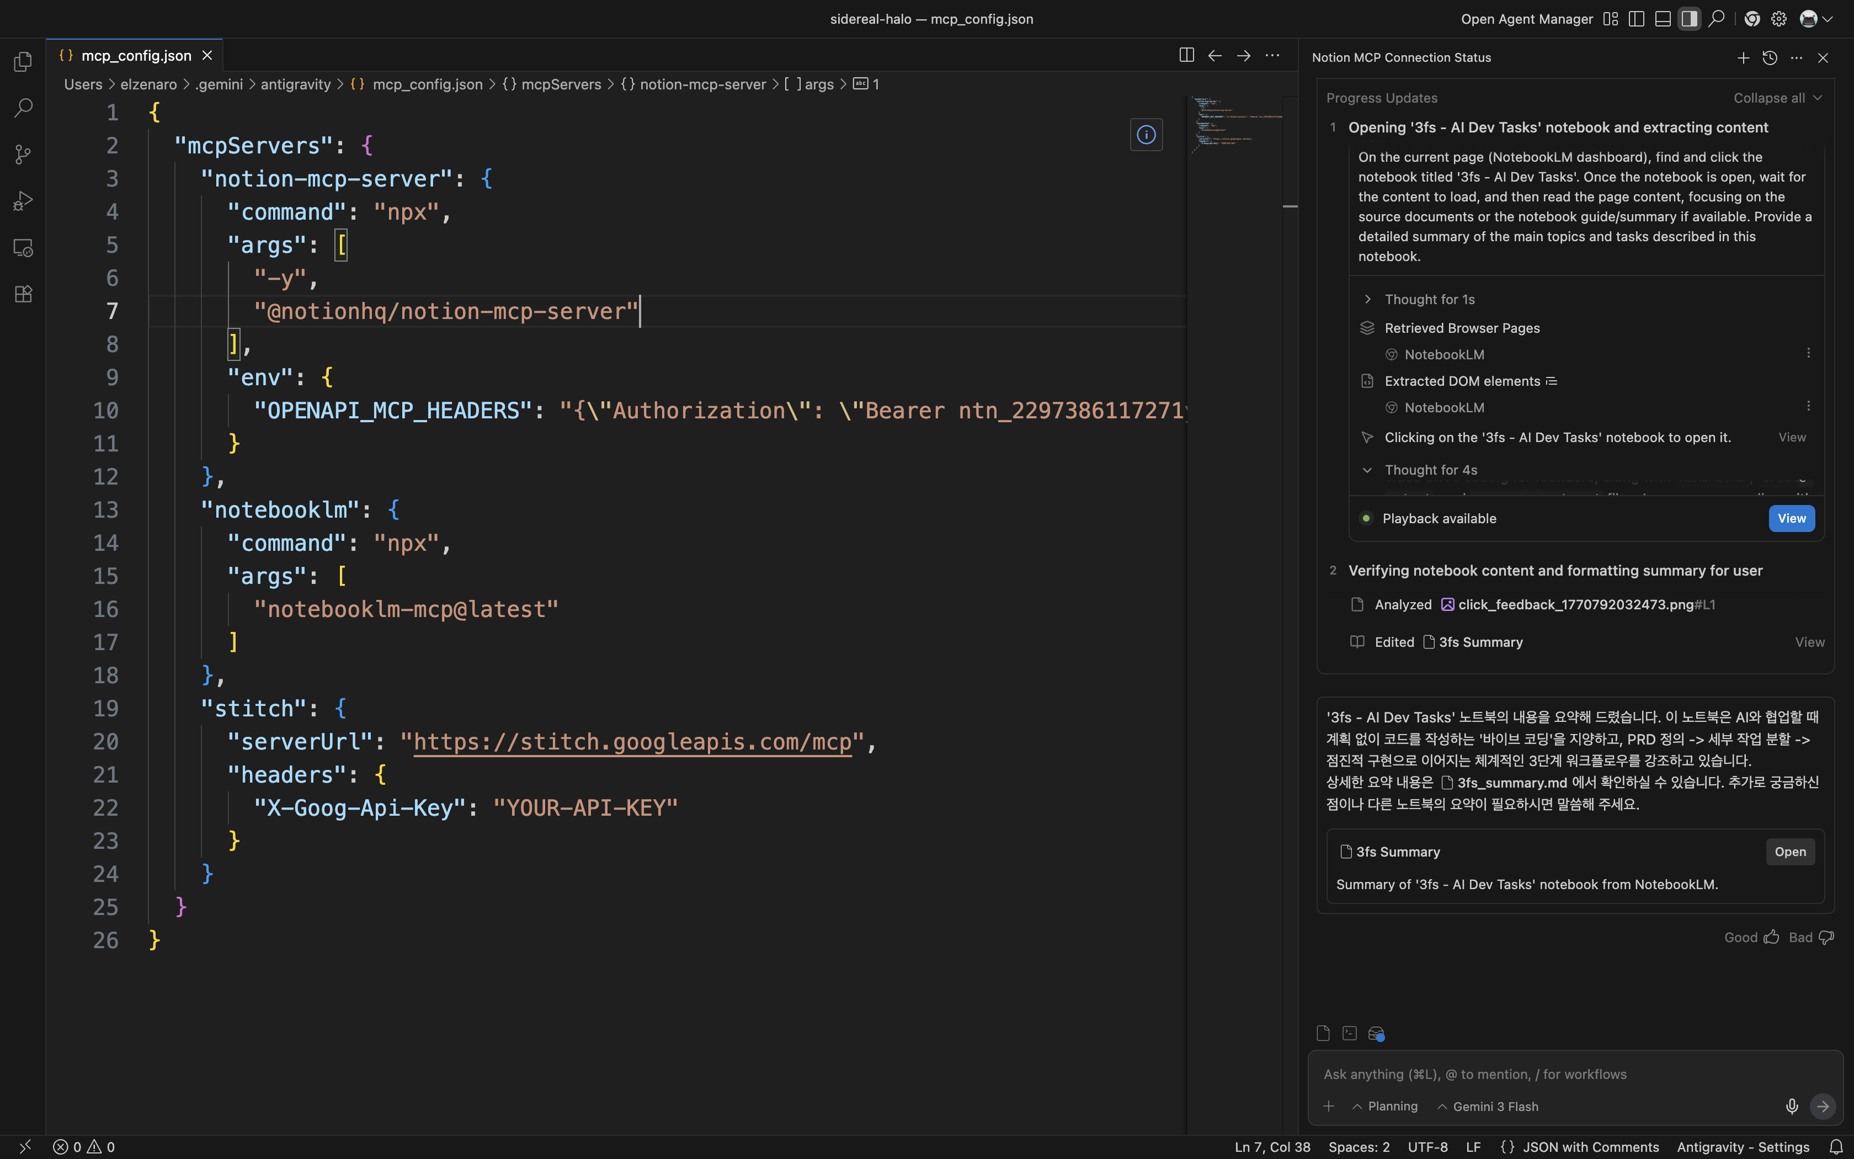Click the errors and warnings count
1854x1159 pixels.
click(x=84, y=1147)
